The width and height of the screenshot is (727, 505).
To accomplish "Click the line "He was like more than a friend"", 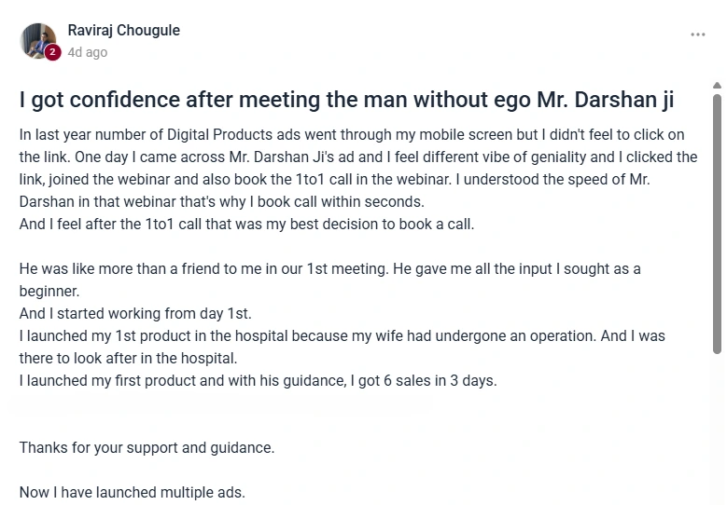I will pyautogui.click(x=329, y=268).
